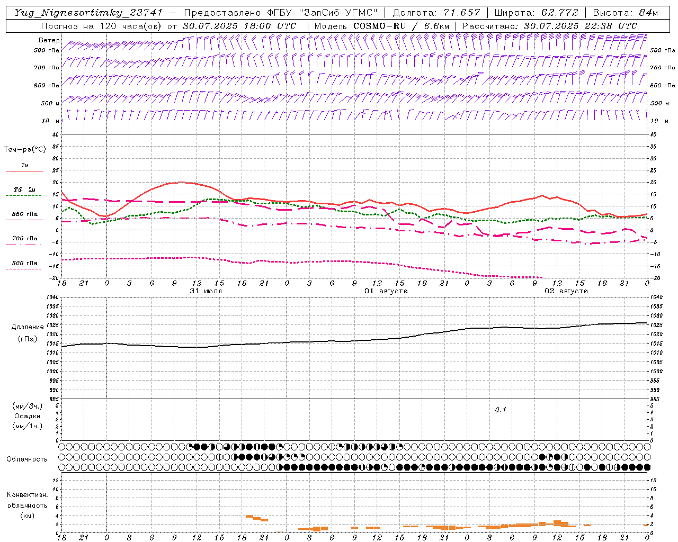This screenshot has width=678, height=542.
Task: Select the Модель COSMO-RU / 6.6км text
Action: point(382,26)
